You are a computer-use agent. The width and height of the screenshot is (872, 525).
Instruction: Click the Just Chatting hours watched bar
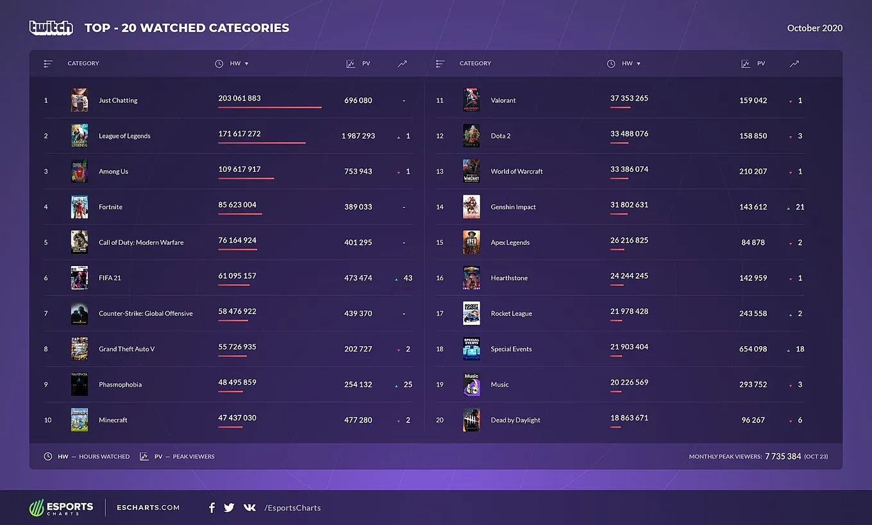[x=270, y=108]
